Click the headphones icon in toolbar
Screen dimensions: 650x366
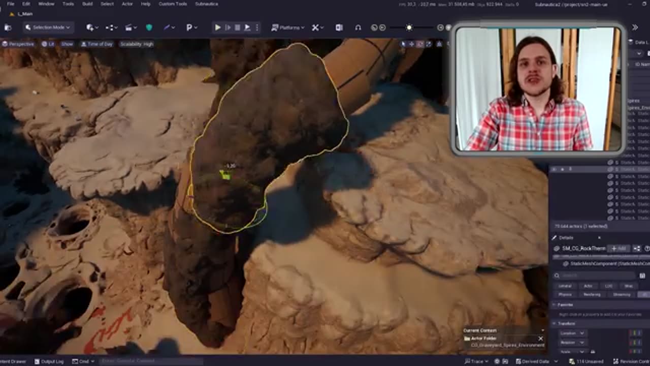[358, 27]
